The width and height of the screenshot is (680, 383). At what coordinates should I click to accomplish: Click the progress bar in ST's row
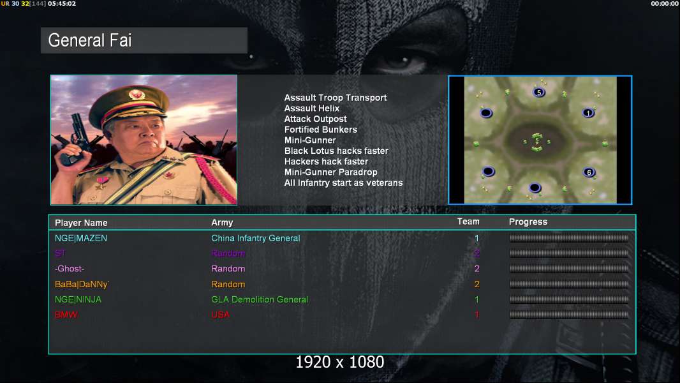pyautogui.click(x=569, y=253)
